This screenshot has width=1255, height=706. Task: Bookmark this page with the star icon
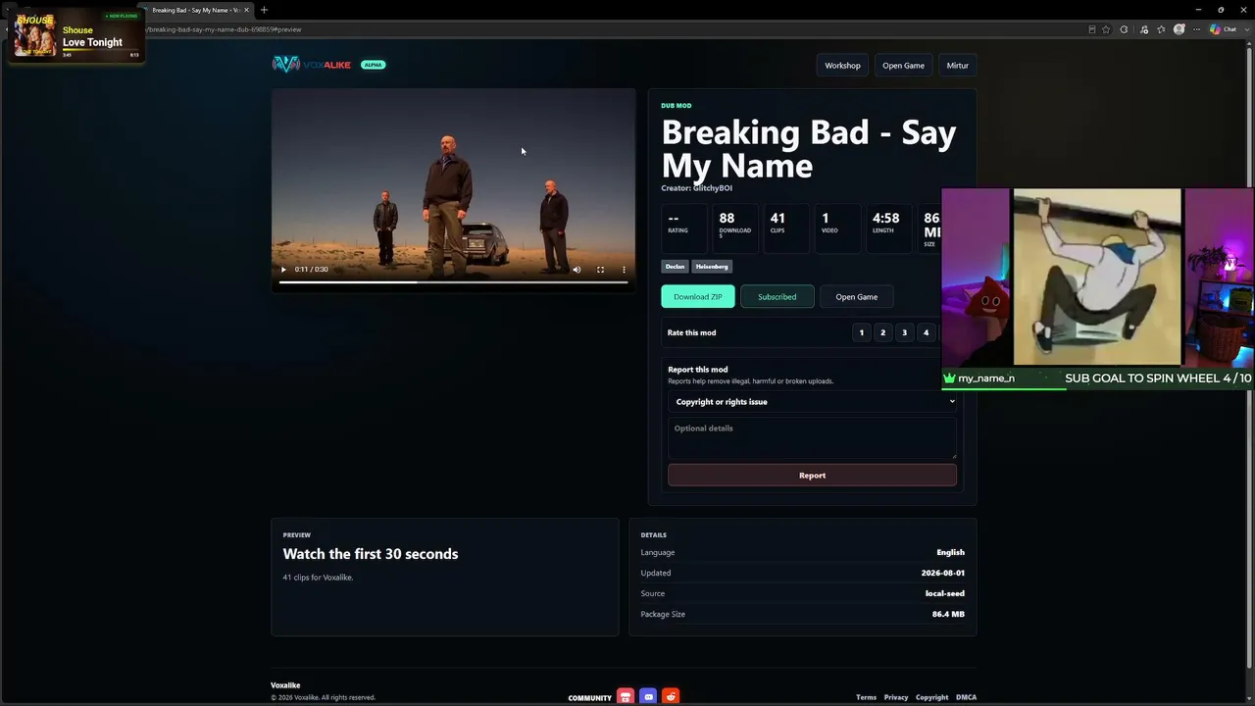1106,29
